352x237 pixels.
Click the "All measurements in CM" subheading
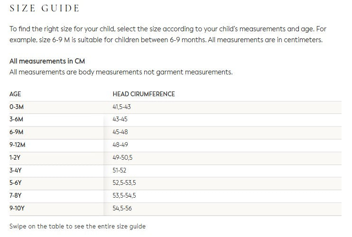[47, 62]
